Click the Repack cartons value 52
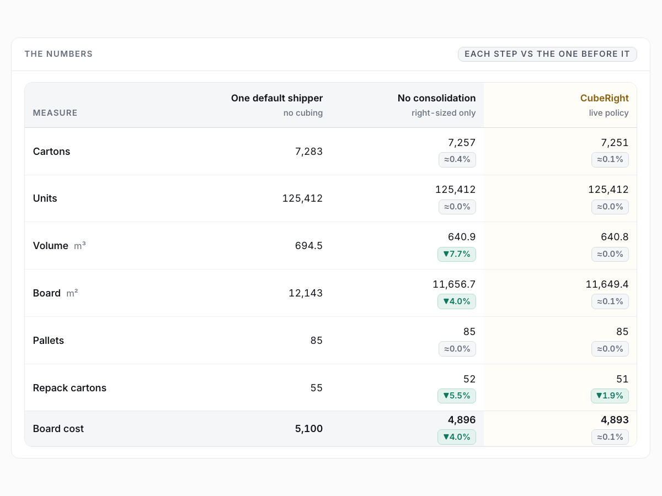This screenshot has width=662, height=496. (469, 379)
